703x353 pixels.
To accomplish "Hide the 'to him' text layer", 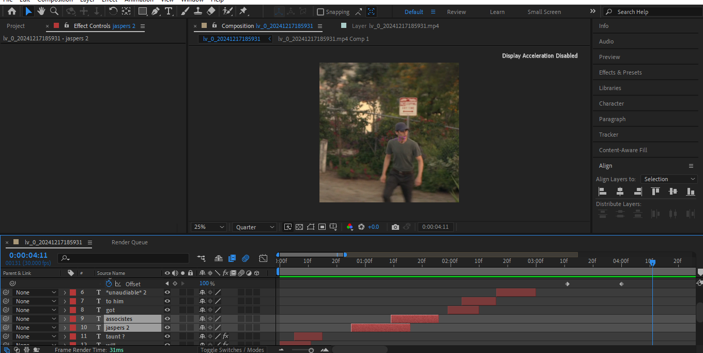I will click(x=167, y=301).
